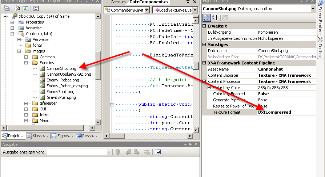Sort properties alphabetically with A-Z icon
Viewport: 325px width, 177px height.
click(x=214, y=18)
